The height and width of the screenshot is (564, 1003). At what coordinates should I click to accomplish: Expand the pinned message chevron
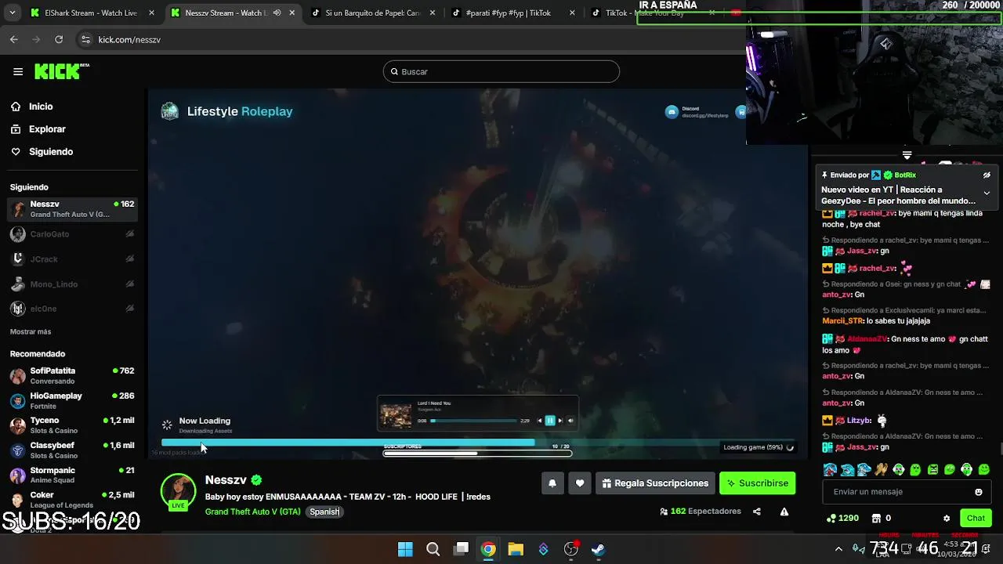click(x=987, y=193)
